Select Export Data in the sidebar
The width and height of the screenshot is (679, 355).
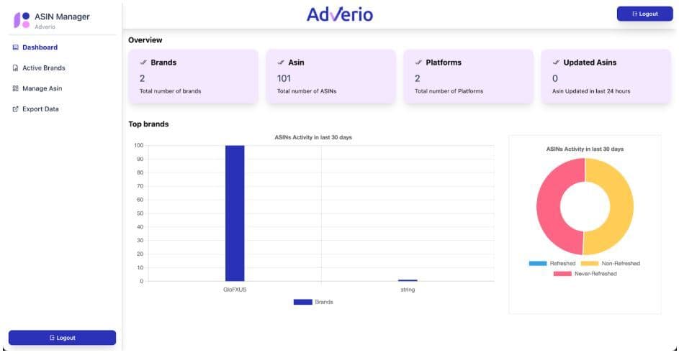click(40, 109)
